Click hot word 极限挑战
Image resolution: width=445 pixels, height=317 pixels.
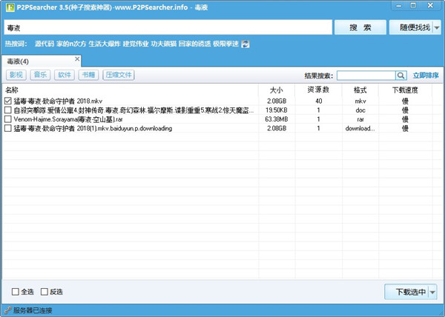[225, 44]
